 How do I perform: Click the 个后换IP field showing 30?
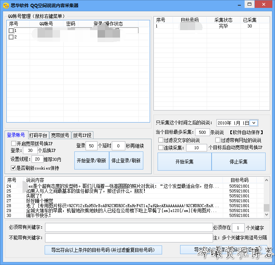coord(30,150)
